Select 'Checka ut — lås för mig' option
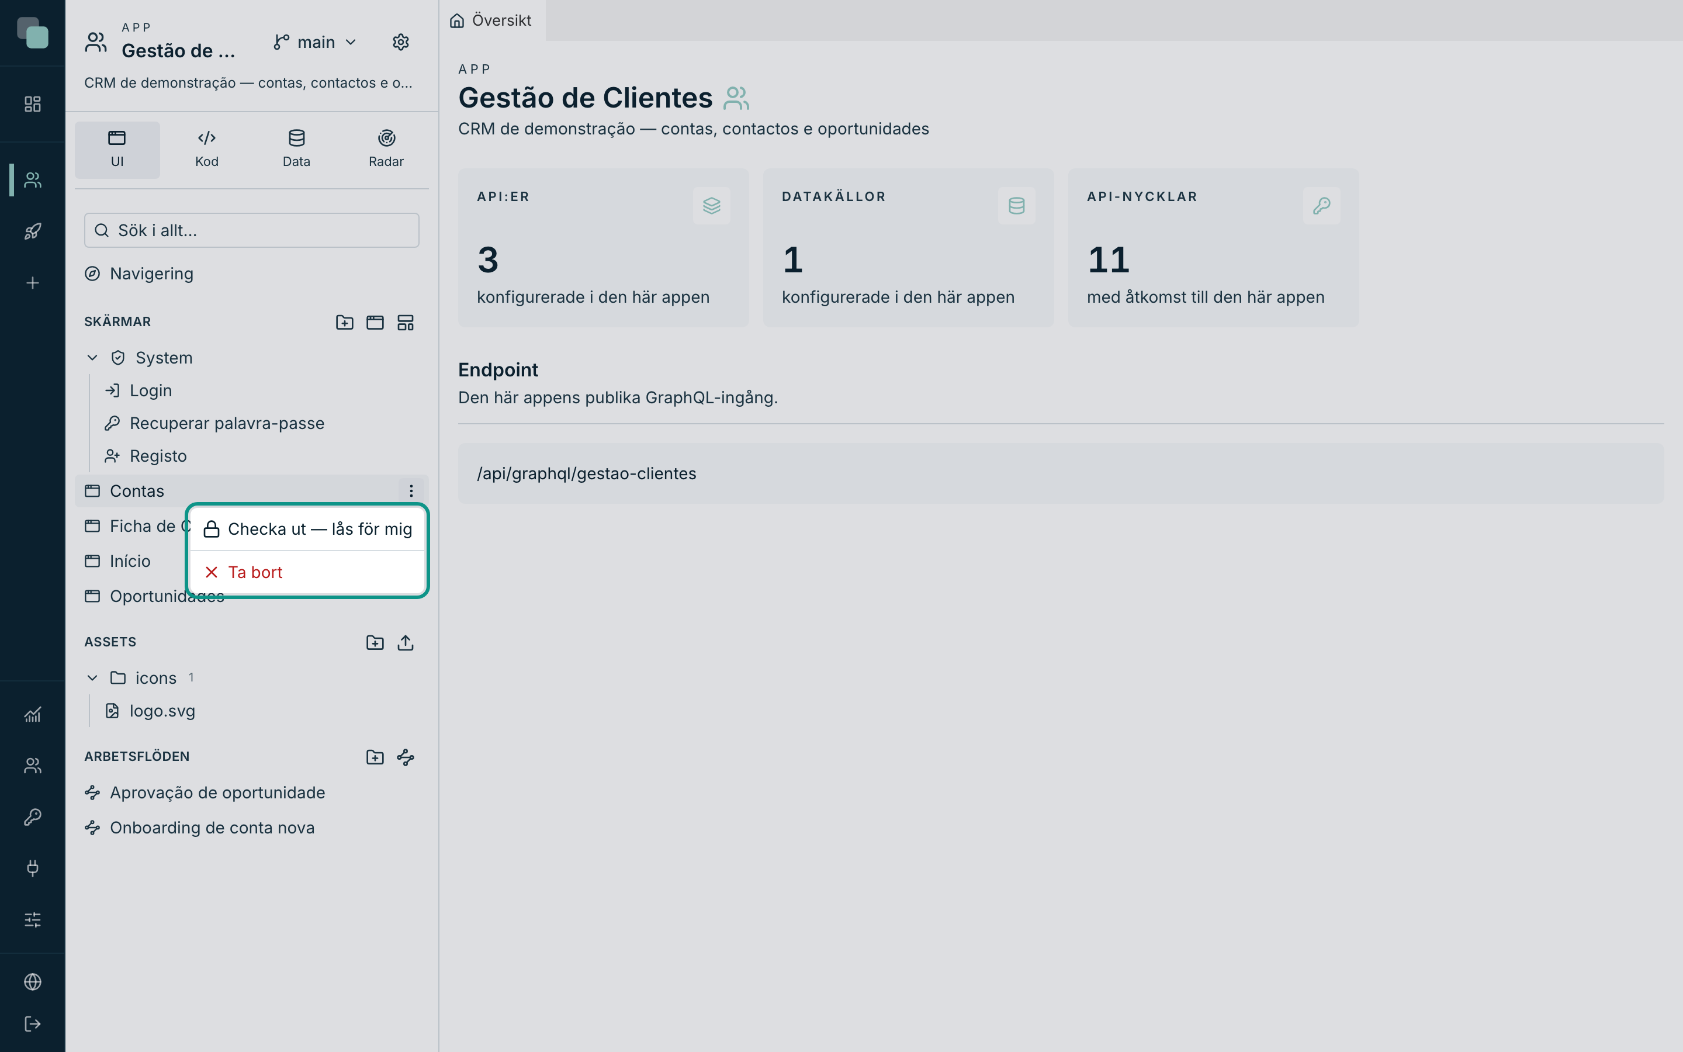This screenshot has height=1052, width=1683. point(307,530)
